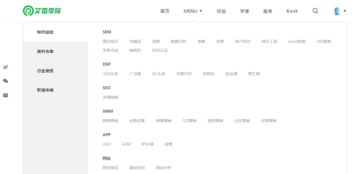Open the 微博营销 link

[164, 121]
